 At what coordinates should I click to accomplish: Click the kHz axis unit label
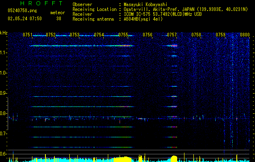[x=4, y=33]
